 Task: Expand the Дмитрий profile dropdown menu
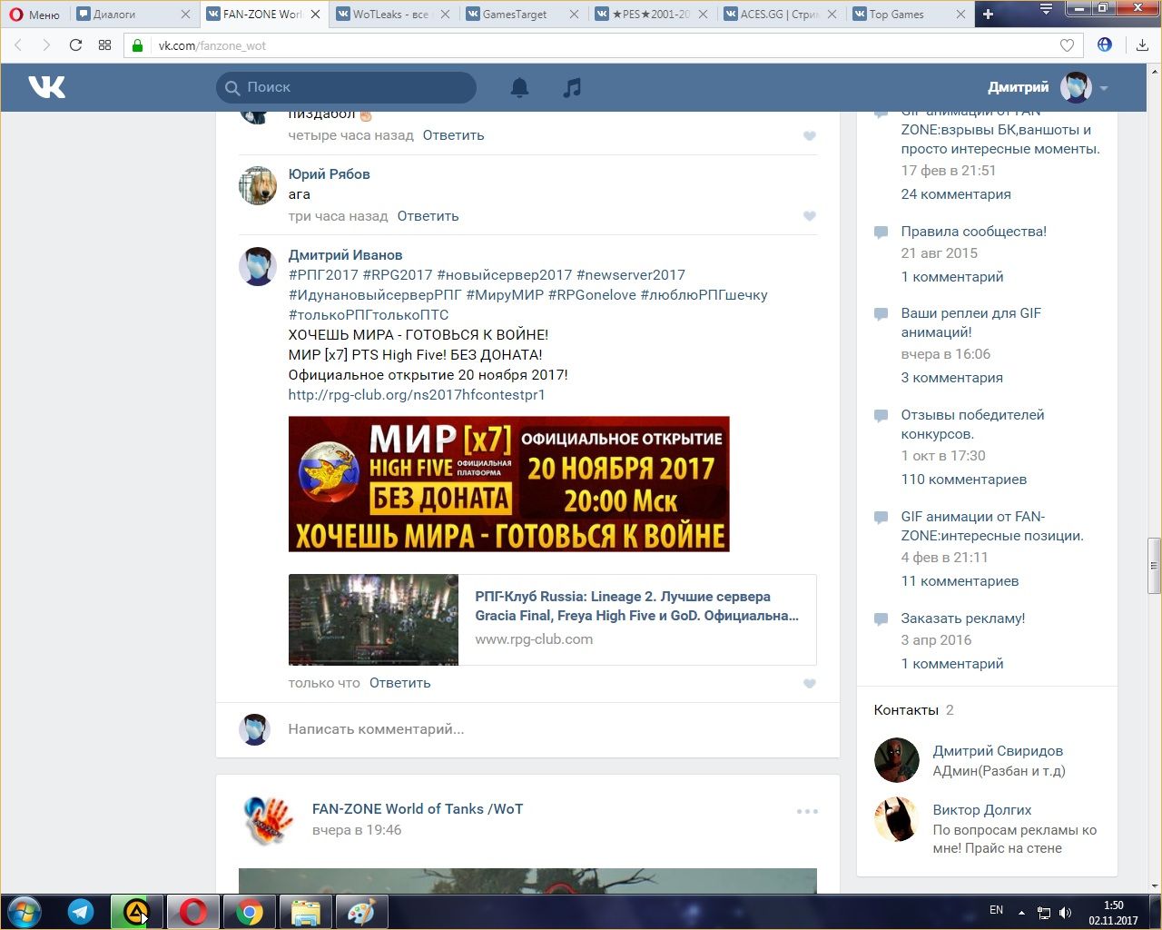[x=1104, y=88]
